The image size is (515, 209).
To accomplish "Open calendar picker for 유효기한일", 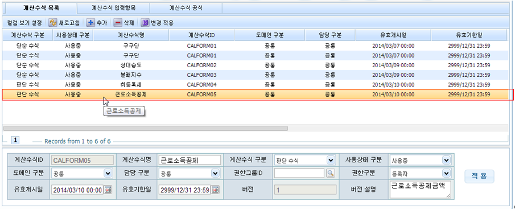I will 215,190.
